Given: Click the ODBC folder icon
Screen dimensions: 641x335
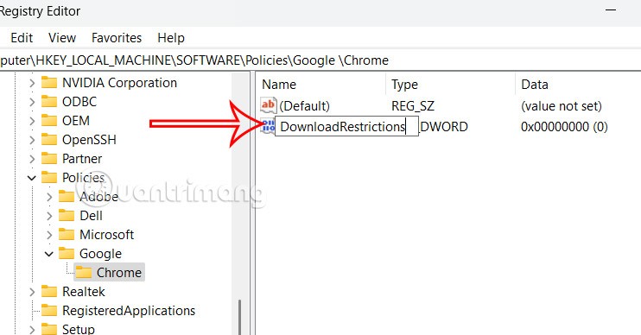Looking at the screenshot, I should point(49,102).
